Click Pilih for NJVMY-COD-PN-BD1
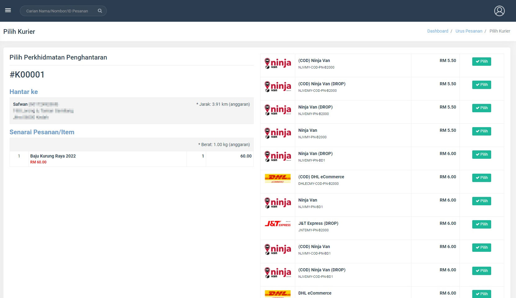Screen dimensions: 516x298 point(482,247)
